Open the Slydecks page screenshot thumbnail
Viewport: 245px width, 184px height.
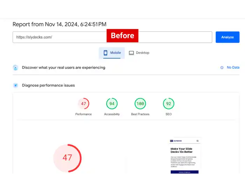[184, 156]
